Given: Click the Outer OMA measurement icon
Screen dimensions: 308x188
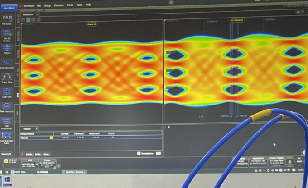Looking at the screenshot, I should coord(7,92).
